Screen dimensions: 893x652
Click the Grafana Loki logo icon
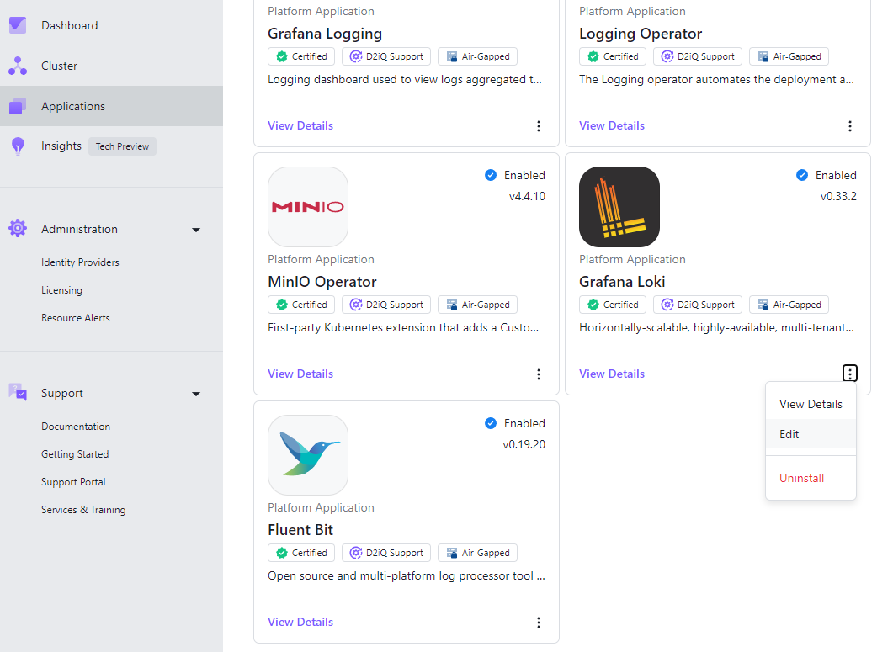(x=619, y=207)
